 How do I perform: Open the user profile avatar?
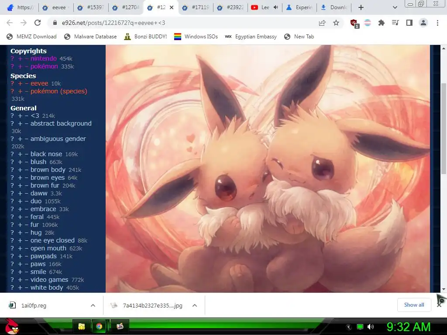tap(423, 23)
